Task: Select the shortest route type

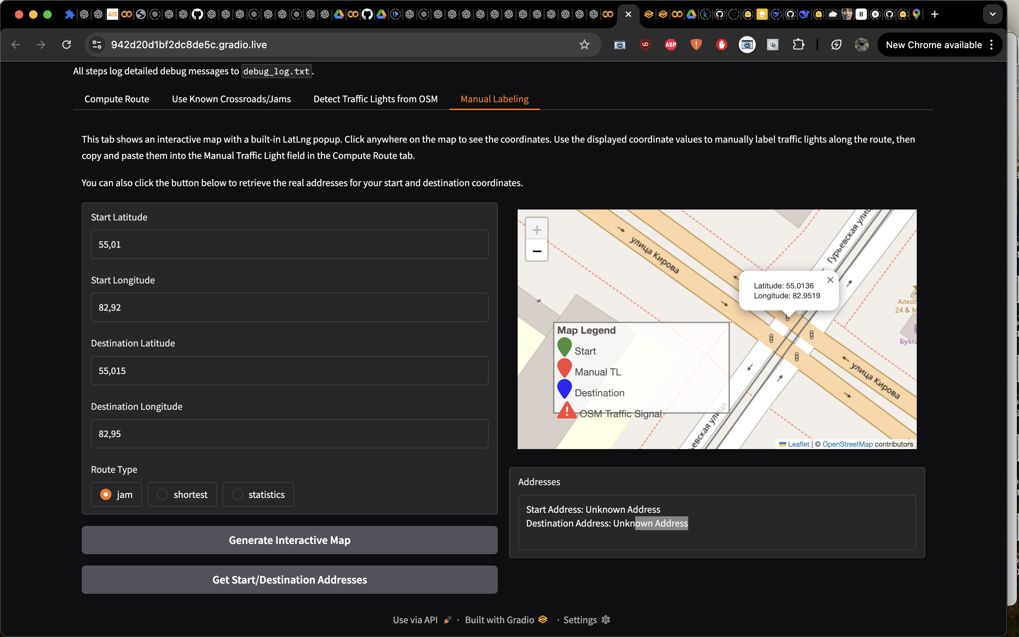Action: point(182,494)
